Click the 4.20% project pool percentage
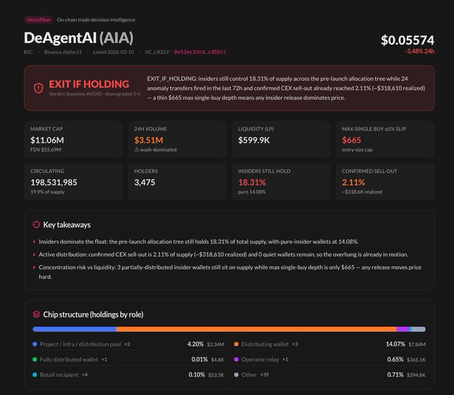This screenshot has height=395, width=454. [196, 344]
